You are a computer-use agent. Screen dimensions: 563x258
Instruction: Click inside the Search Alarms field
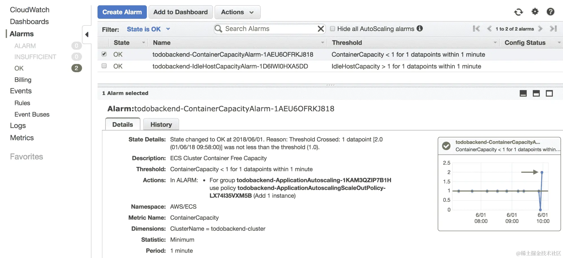[270, 29]
